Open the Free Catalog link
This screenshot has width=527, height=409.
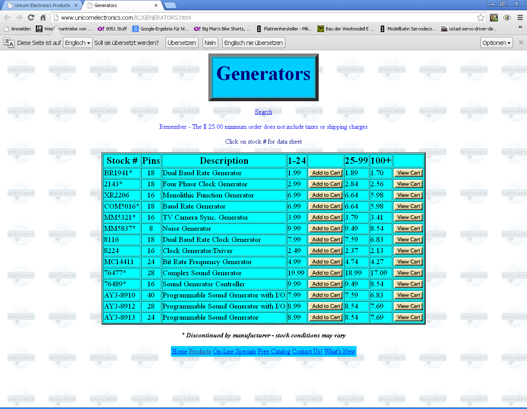click(274, 351)
